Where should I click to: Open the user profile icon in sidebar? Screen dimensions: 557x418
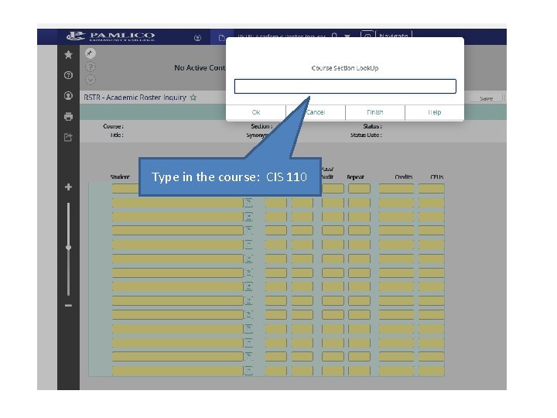(x=68, y=96)
